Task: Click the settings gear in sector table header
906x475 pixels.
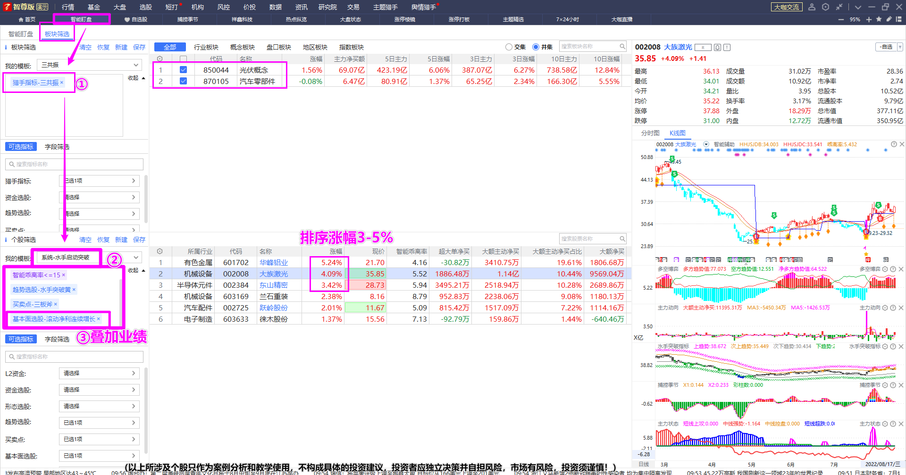Action: tap(159, 59)
